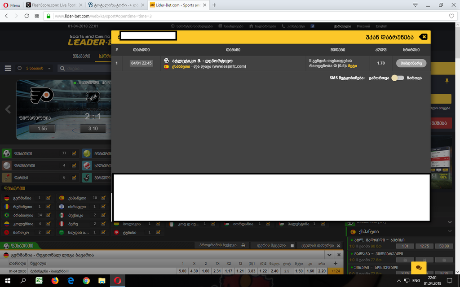The height and width of the screenshot is (287, 460).
Task: Click previous arrow on the match slider
Action: point(8,109)
